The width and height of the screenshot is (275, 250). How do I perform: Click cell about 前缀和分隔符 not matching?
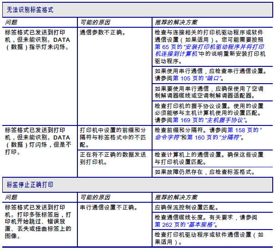(115, 138)
